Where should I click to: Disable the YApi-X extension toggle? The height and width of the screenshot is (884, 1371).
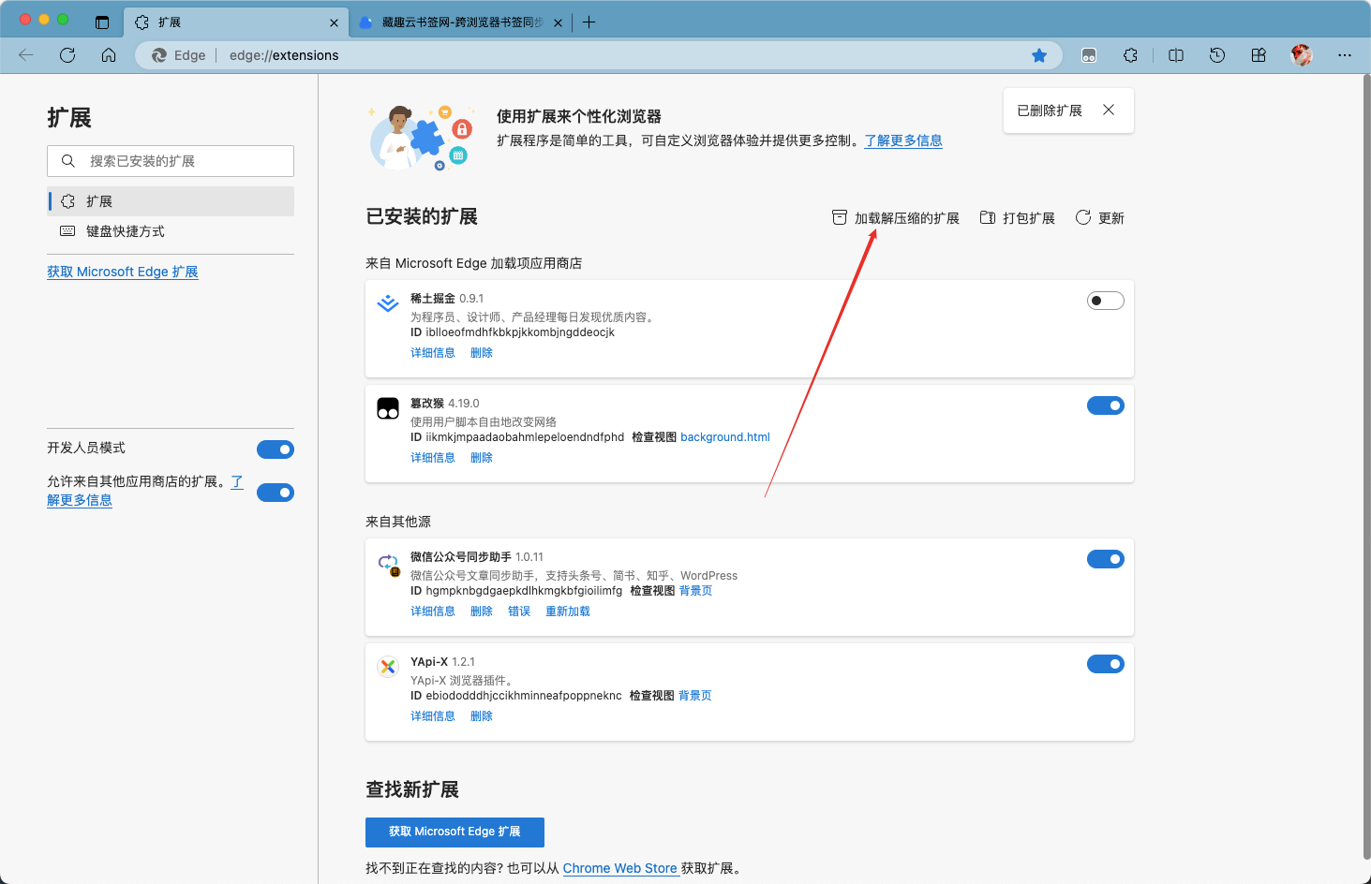coord(1105,664)
